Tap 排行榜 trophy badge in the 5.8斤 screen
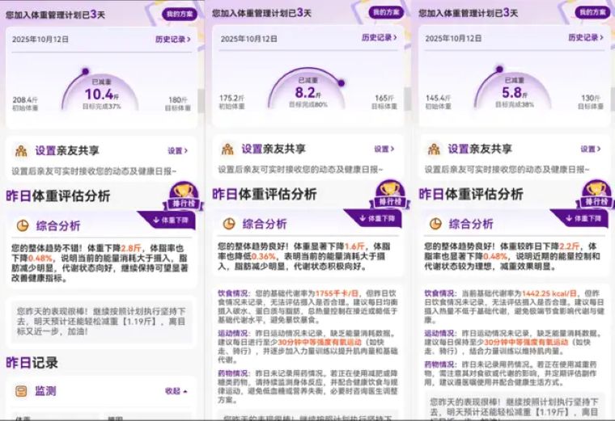The width and height of the screenshot is (615, 421). click(596, 192)
